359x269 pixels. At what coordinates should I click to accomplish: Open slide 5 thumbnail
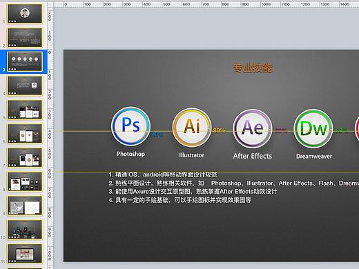pos(25,110)
